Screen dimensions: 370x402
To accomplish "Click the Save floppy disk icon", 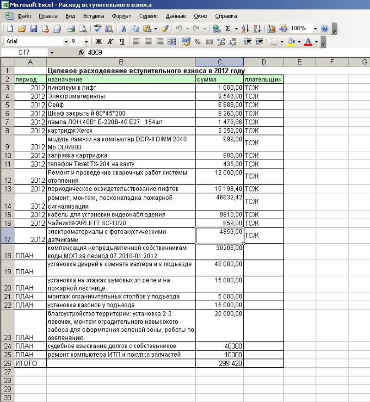I will (33, 29).
